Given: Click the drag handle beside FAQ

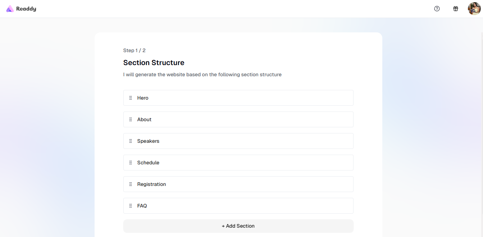Looking at the screenshot, I should tap(131, 206).
